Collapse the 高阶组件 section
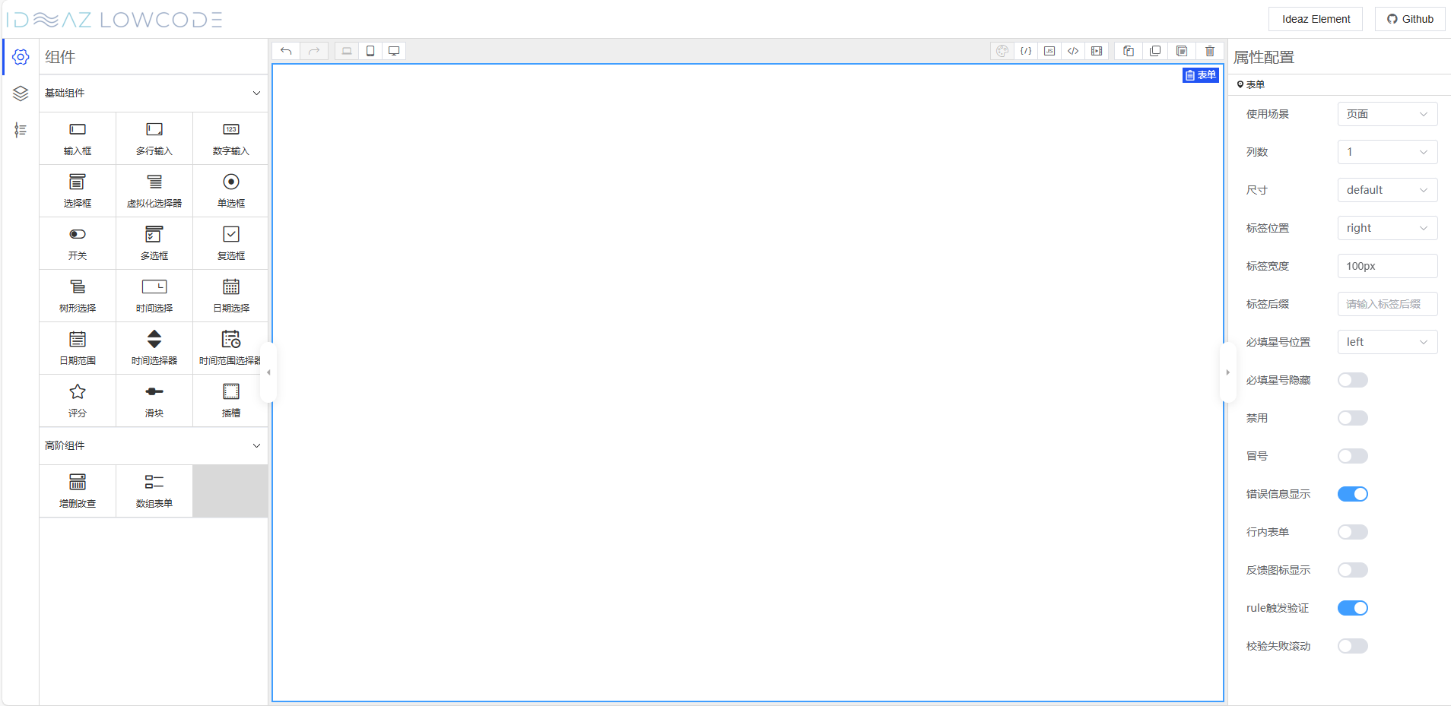The width and height of the screenshot is (1451, 706). point(256,445)
